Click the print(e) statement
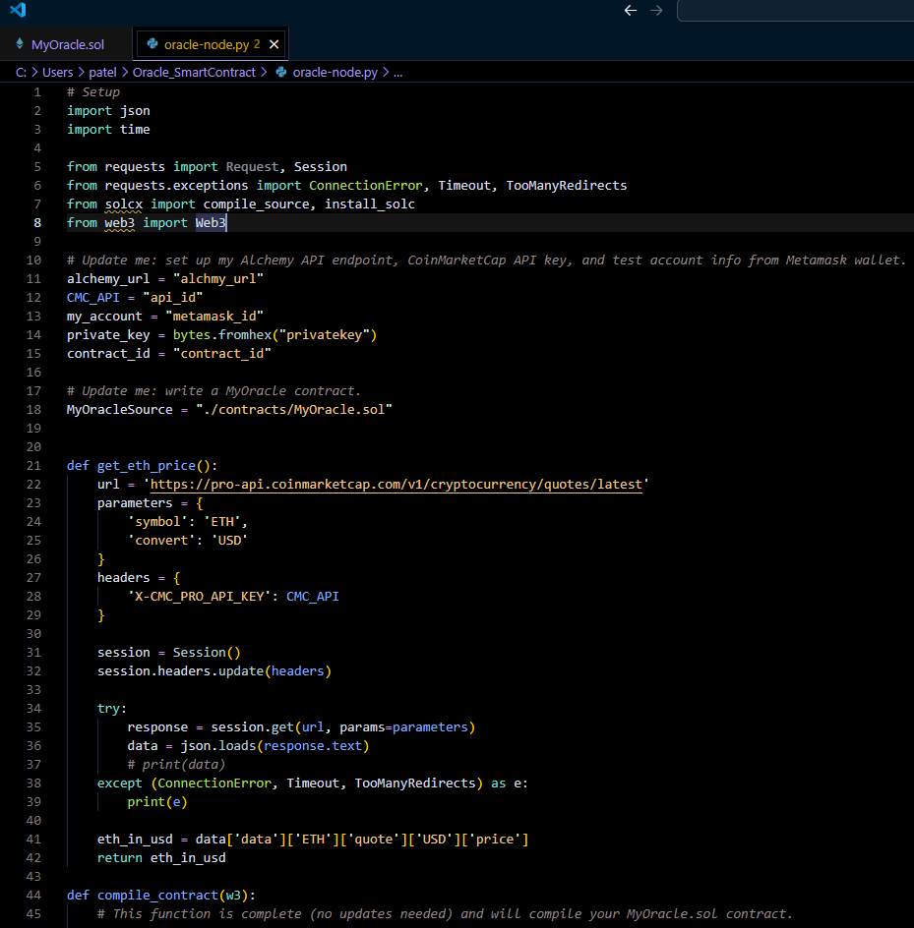This screenshot has height=928, width=914. click(x=157, y=802)
